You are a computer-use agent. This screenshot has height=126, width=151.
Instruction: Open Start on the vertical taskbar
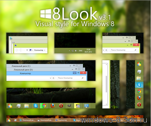[139, 64]
